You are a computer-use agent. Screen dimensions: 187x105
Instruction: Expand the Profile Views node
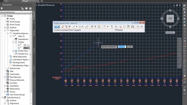[13, 51]
